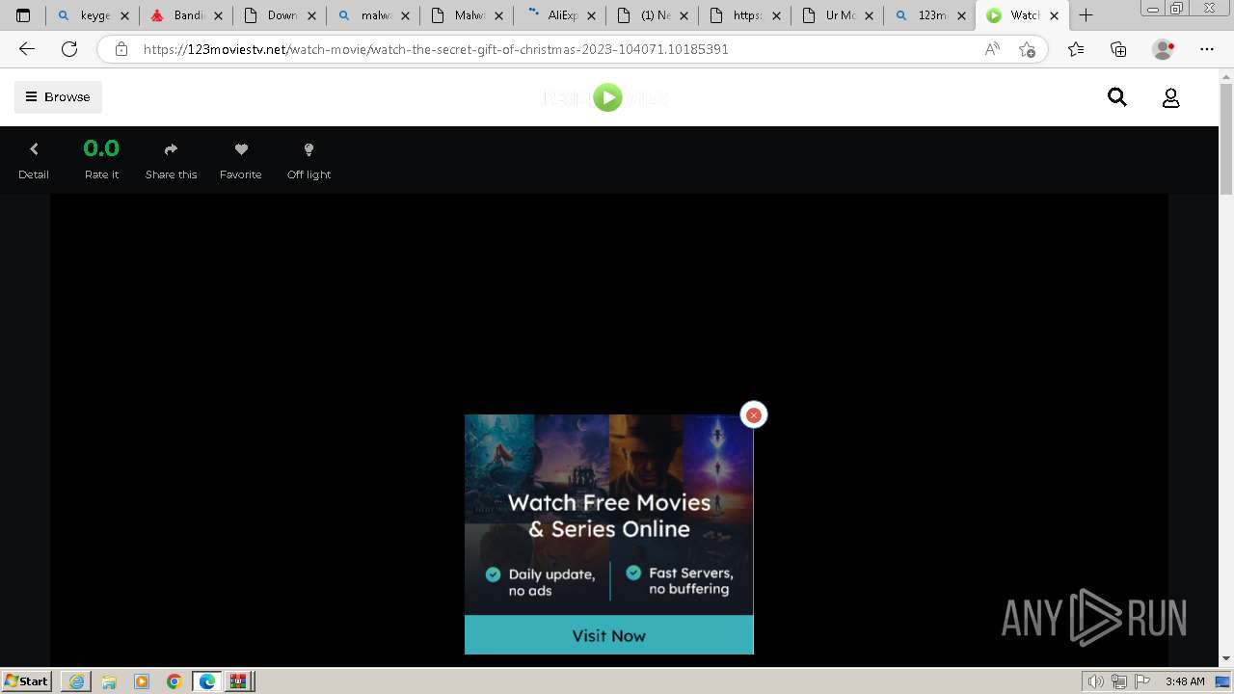
Task: Close the AliExp tab
Action: click(592, 15)
